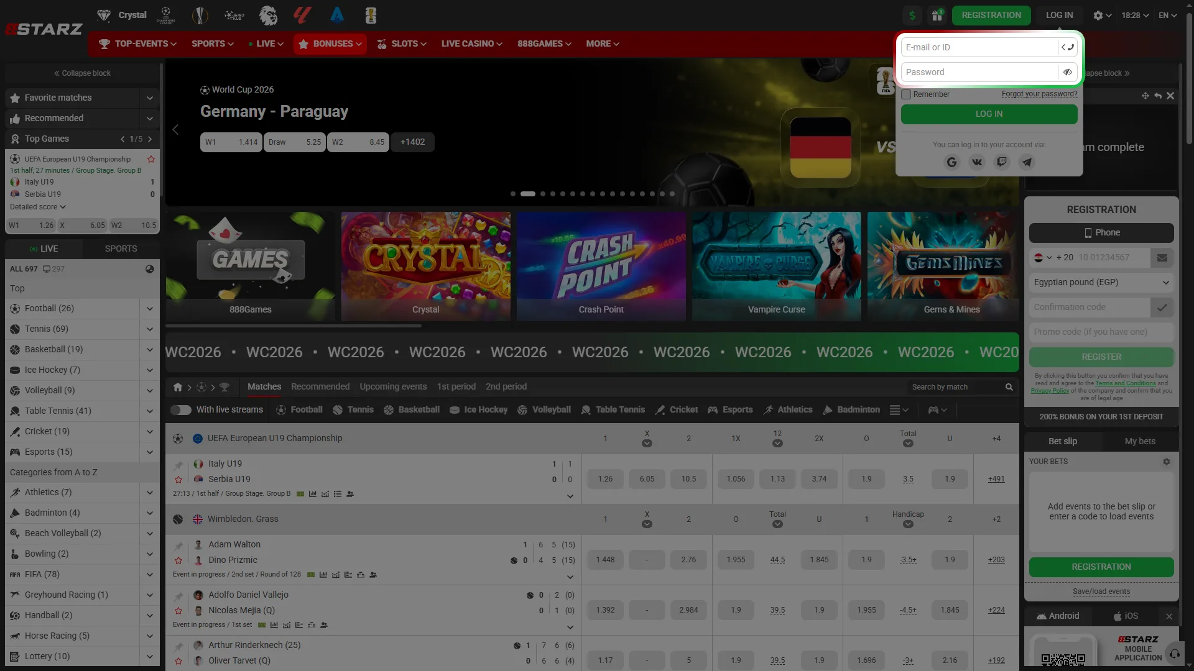Viewport: 1194px width, 671px height.
Task: Click Save/load events link
Action: pos(1101,591)
